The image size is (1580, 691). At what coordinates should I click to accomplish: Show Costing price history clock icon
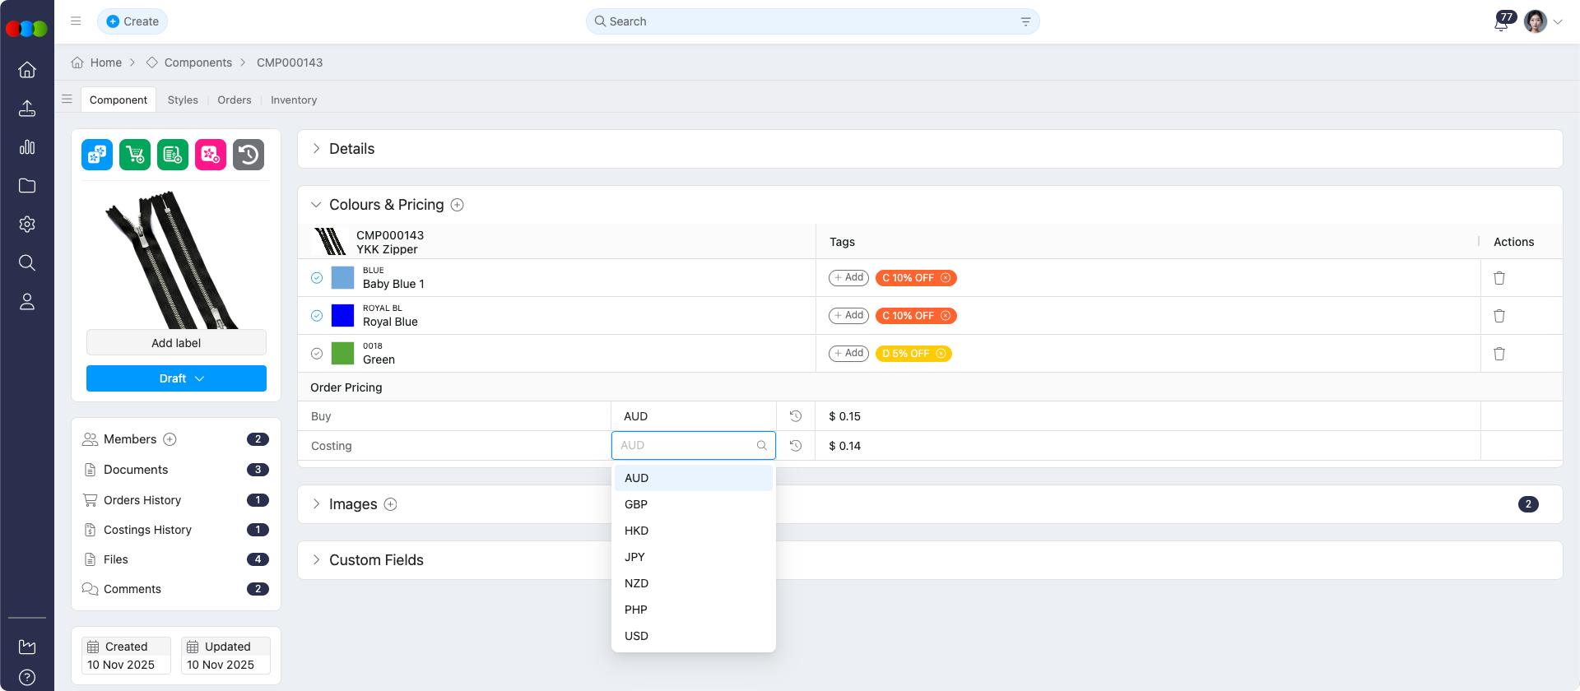pyautogui.click(x=796, y=446)
